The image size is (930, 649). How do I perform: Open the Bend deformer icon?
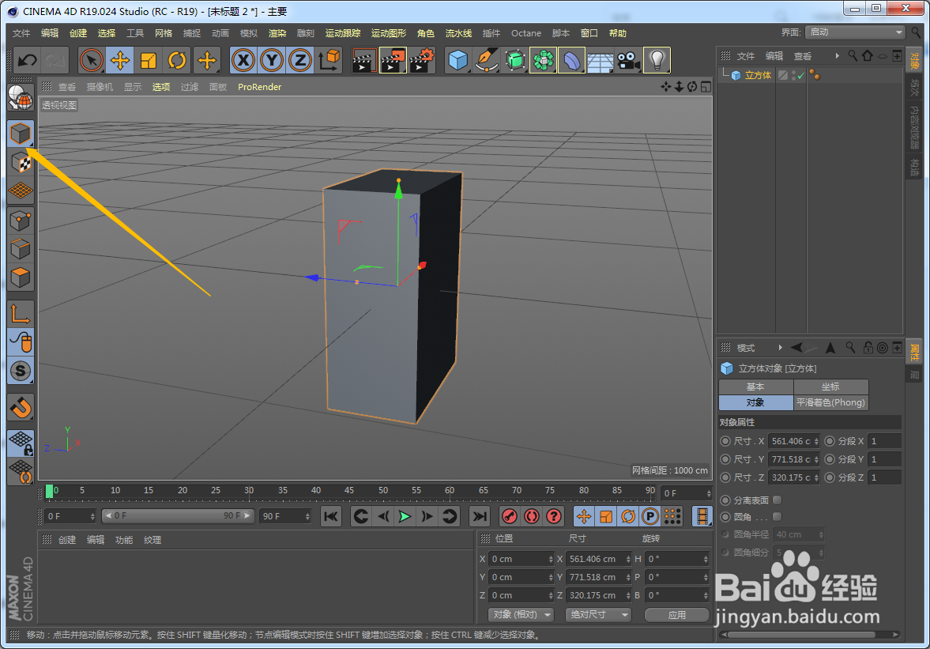[x=572, y=60]
